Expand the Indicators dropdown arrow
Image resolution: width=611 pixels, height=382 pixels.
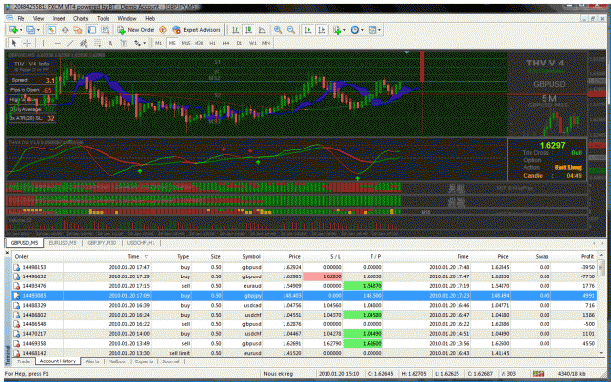point(344,30)
